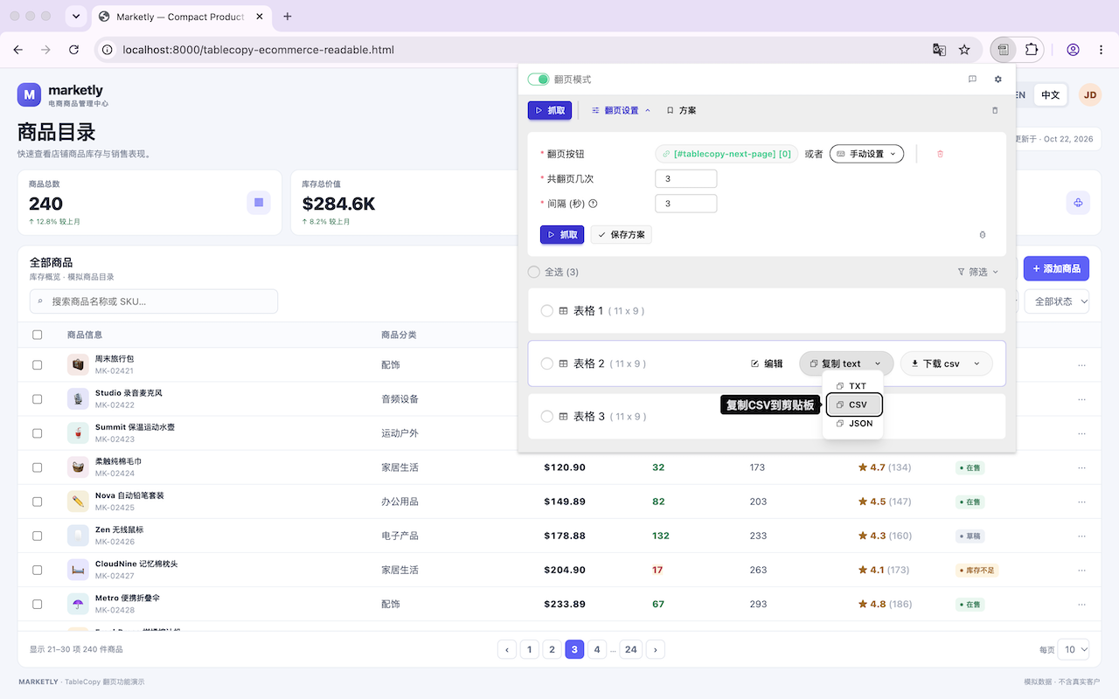This screenshot has height=699, width=1119.
Task: Click the 搜索商品名称或 SKU search field
Action: [154, 301]
